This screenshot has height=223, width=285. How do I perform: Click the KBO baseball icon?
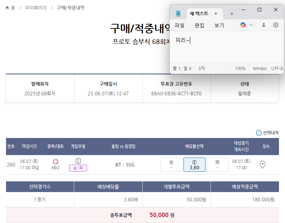pyautogui.click(x=55, y=161)
